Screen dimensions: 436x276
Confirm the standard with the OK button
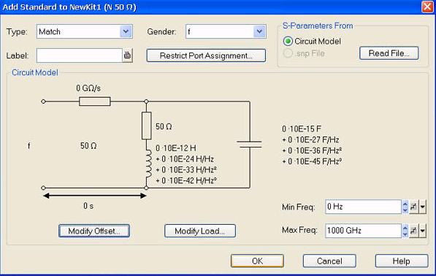pos(257,261)
